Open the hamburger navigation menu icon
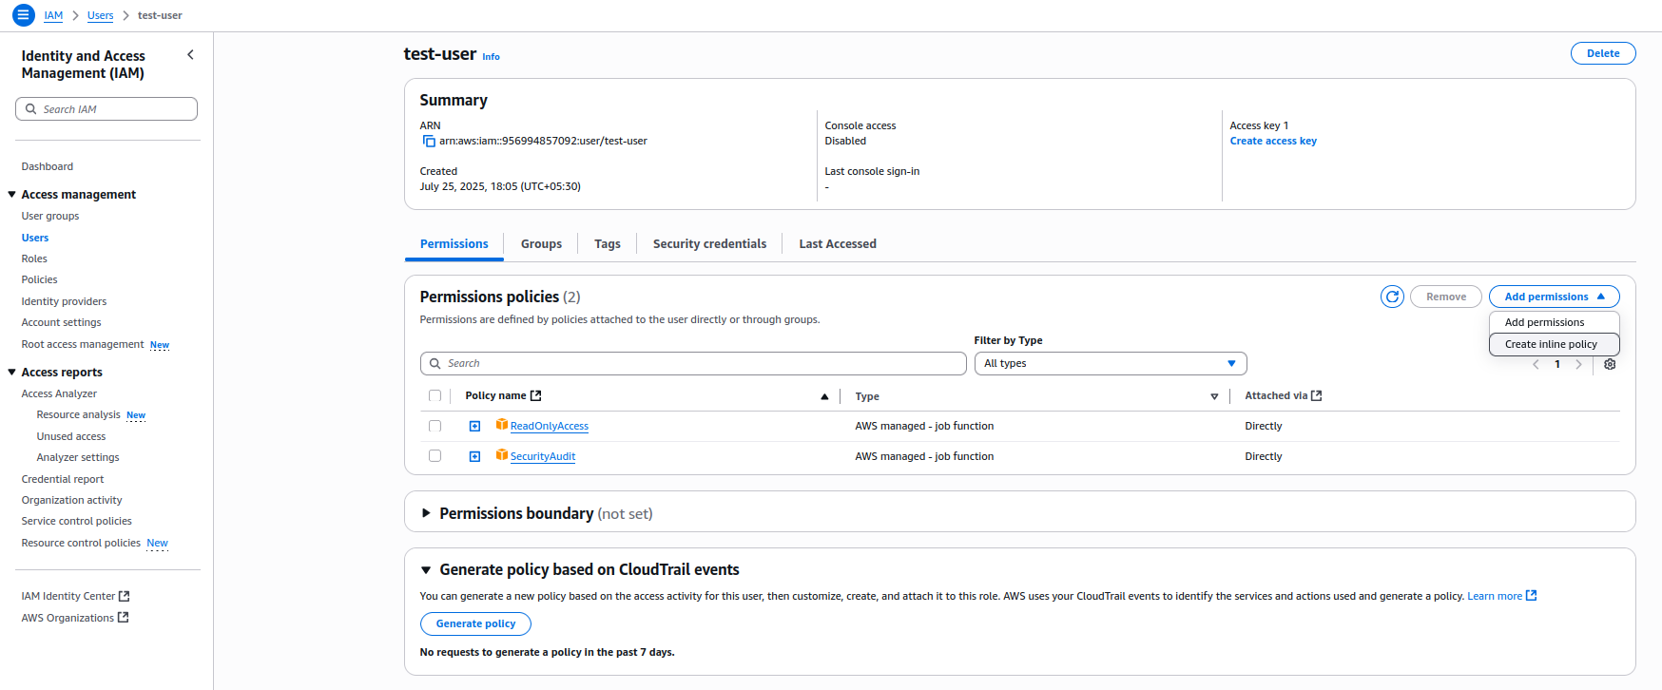1662x690 pixels. pyautogui.click(x=24, y=15)
